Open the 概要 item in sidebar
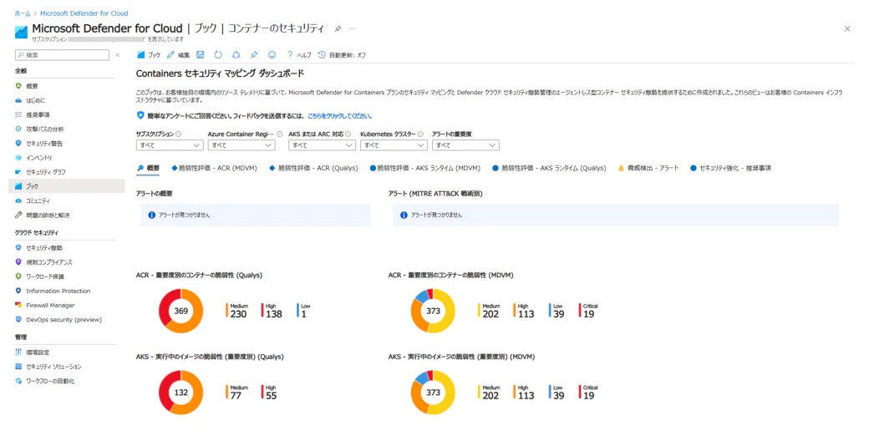 tap(32, 86)
